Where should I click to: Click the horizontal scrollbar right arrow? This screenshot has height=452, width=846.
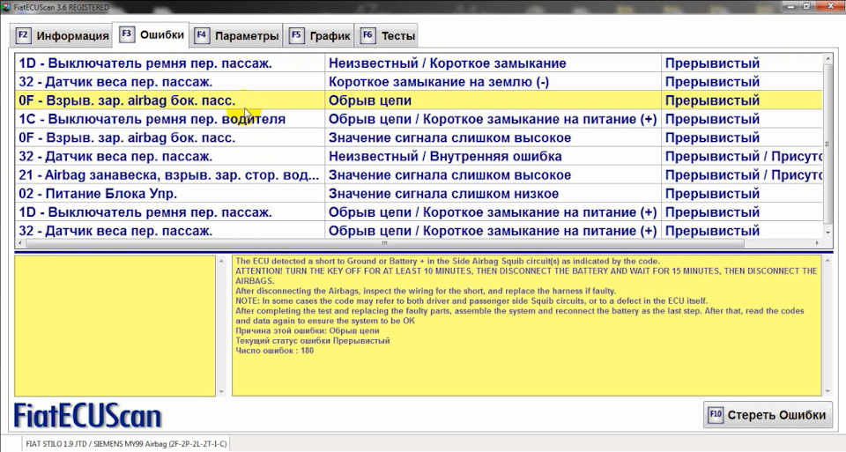(x=818, y=243)
